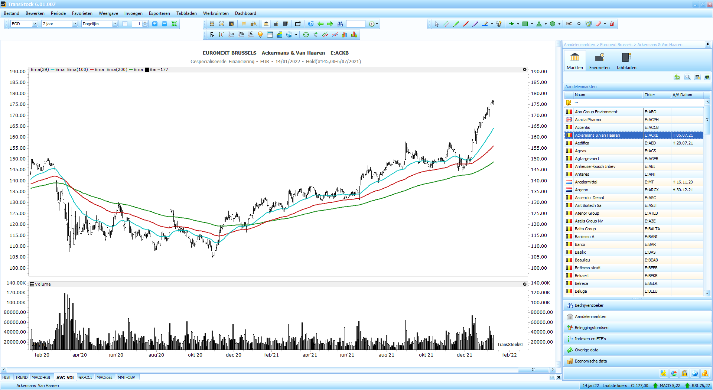
Task: Open the globe icon dropdown arrow
Action: pyautogui.click(x=296, y=35)
